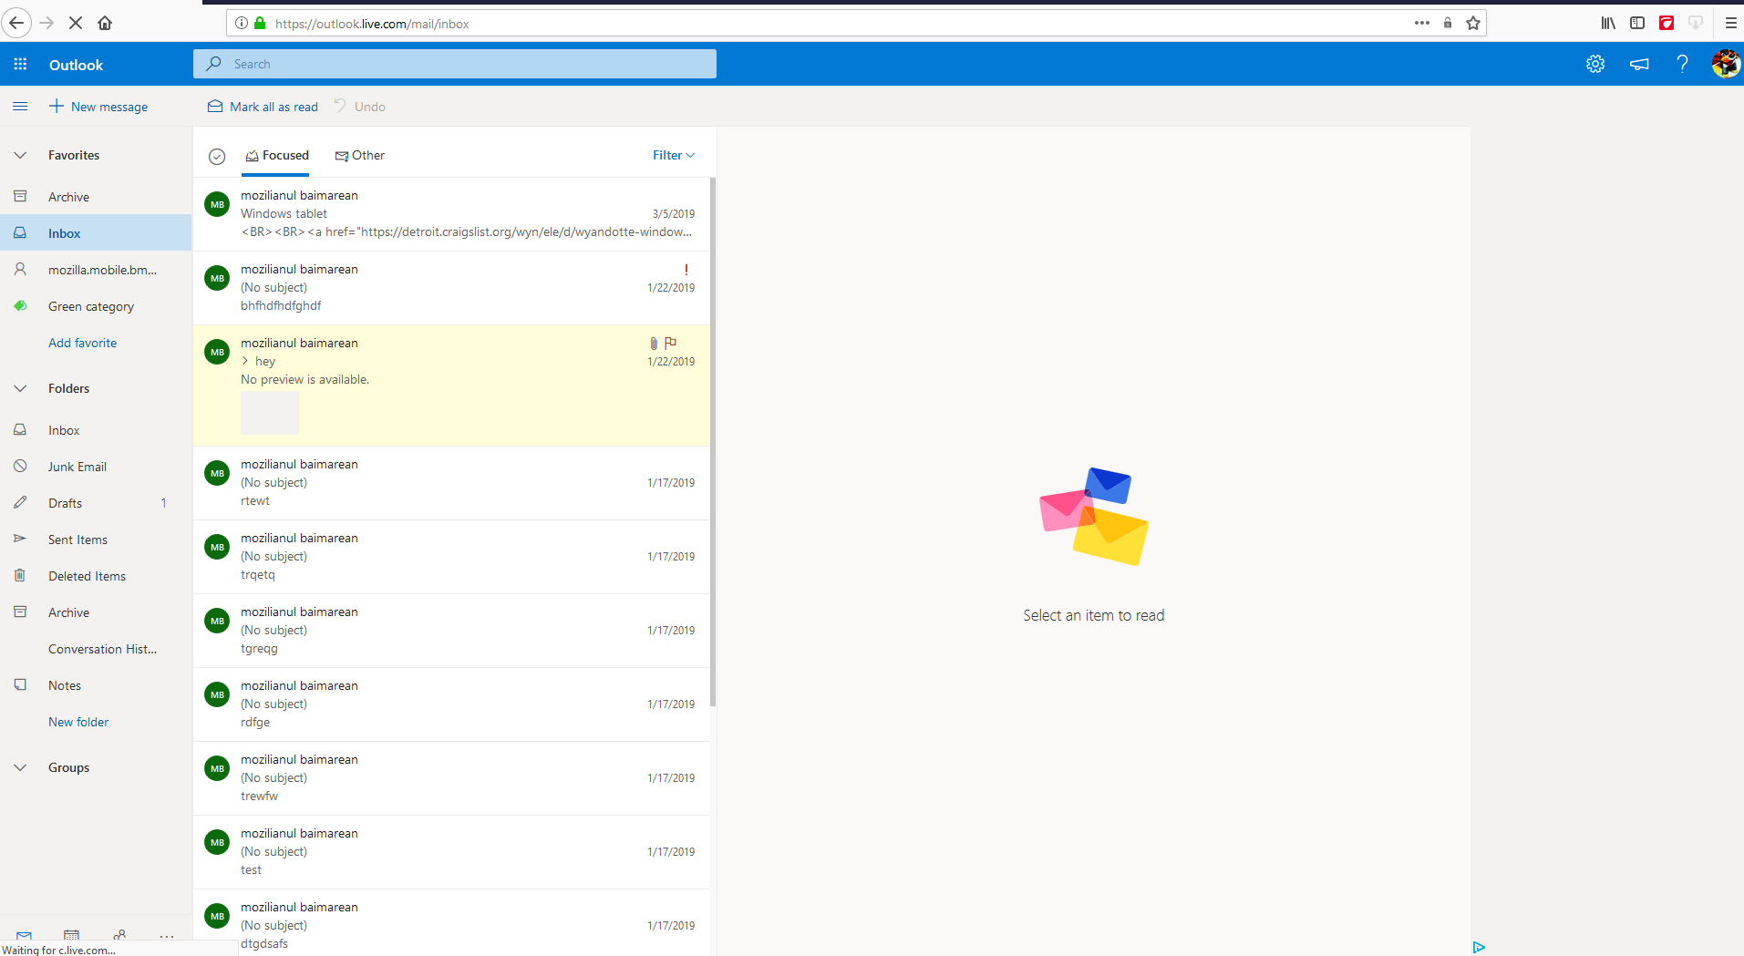1744x956 pixels.
Task: Open People from the bottom navigation
Action: (119, 934)
